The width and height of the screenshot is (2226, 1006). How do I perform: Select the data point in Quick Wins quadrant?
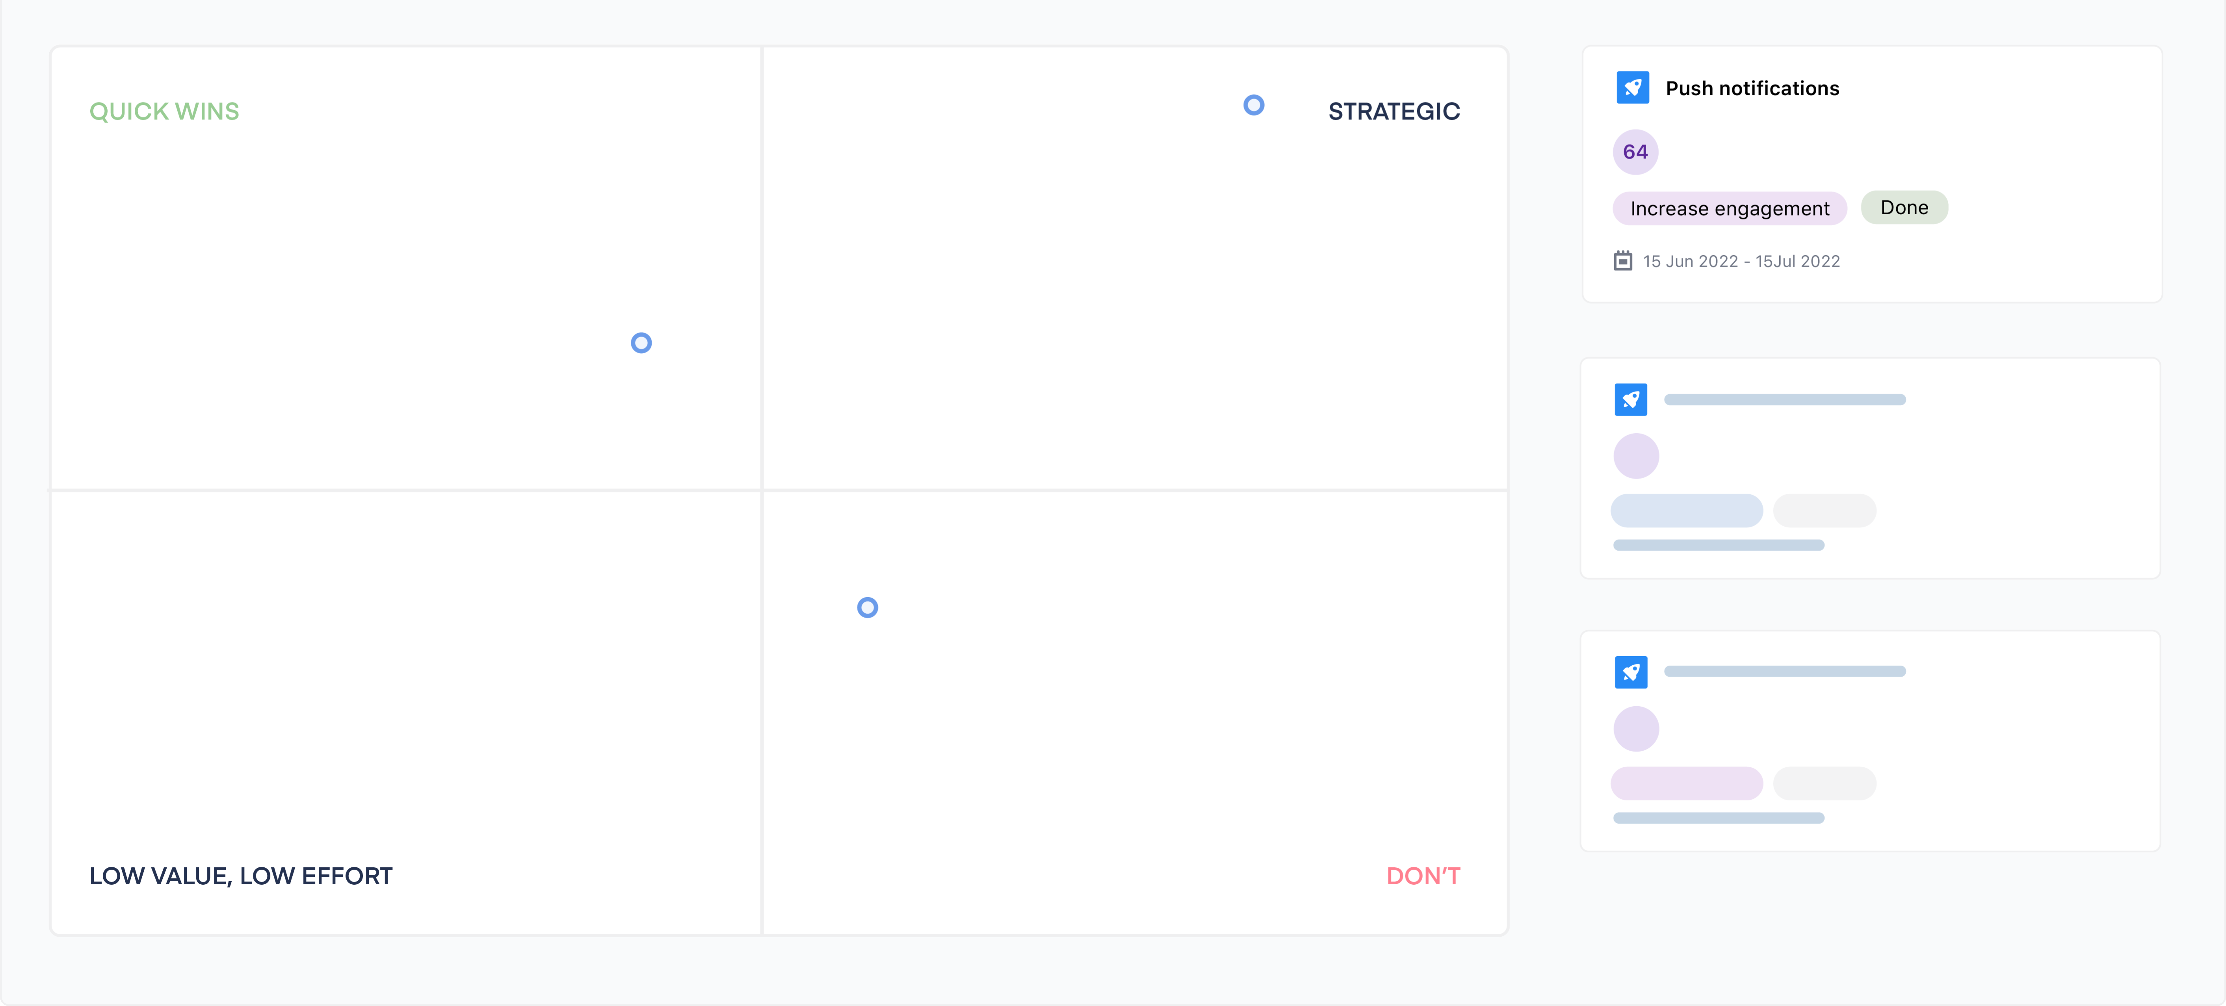pyautogui.click(x=640, y=342)
